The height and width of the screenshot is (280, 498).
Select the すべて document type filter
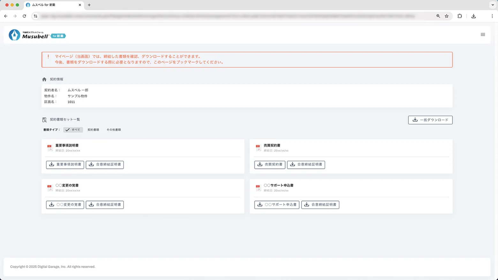73,130
